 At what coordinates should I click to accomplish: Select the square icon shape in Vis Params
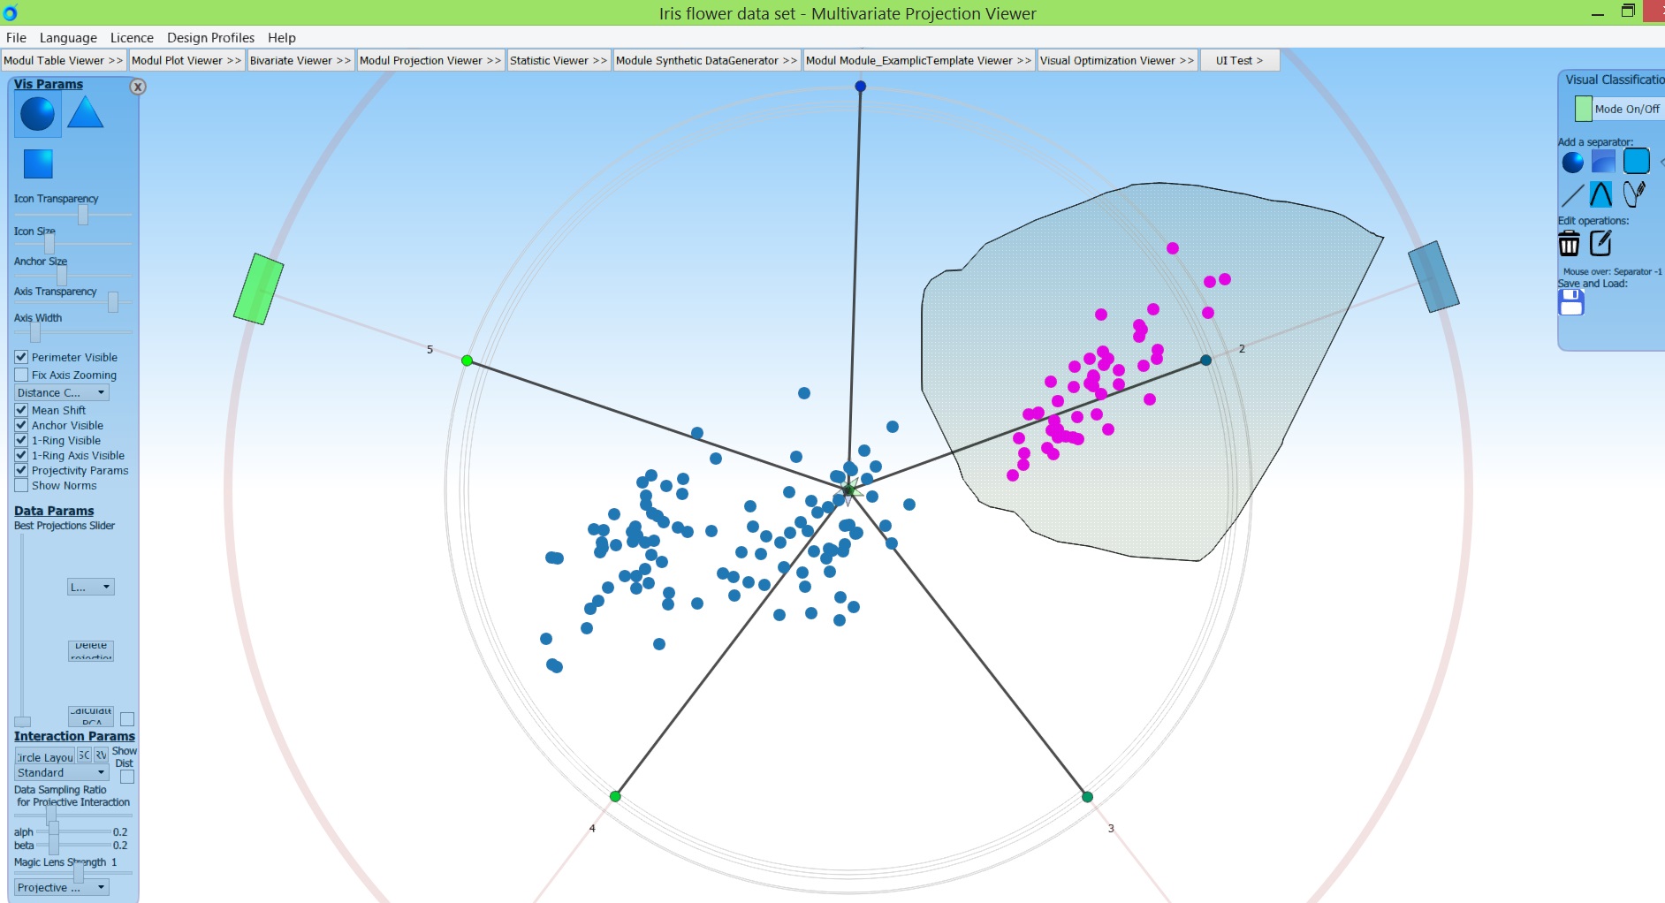point(36,163)
